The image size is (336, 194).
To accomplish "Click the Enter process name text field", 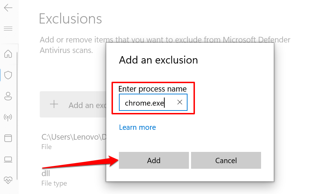I will pyautogui.click(x=148, y=102).
